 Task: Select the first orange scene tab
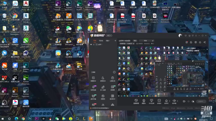click(95, 41)
